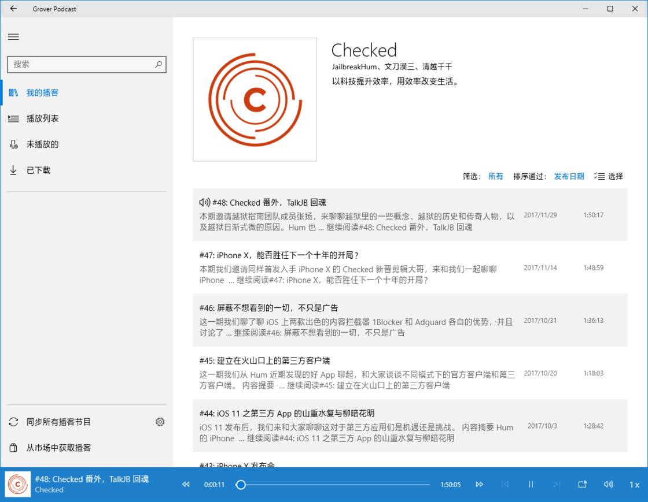The height and width of the screenshot is (502, 648).
Task: Click the 我的播客 library icon
Action: tap(14, 93)
